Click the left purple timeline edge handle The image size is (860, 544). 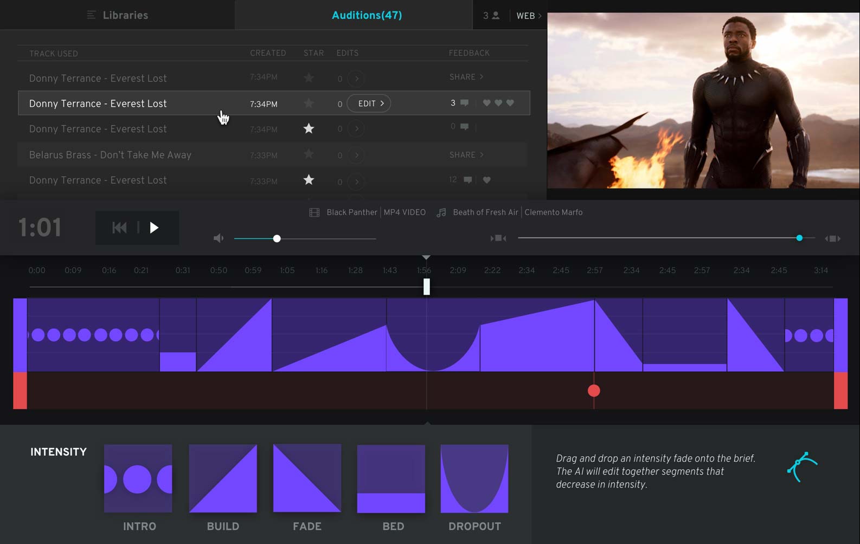click(x=20, y=335)
